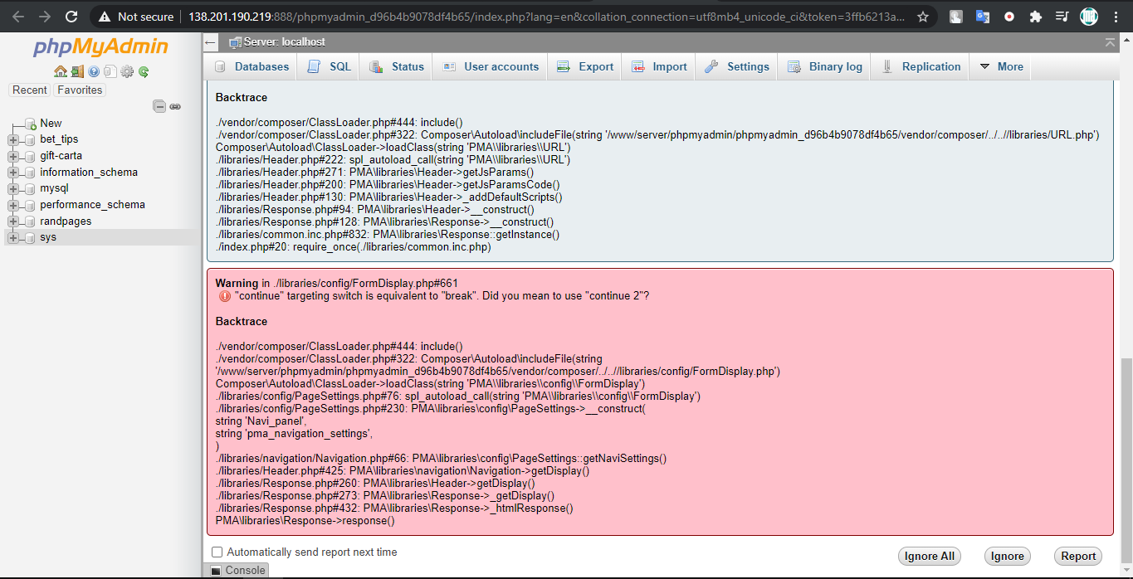Open the copy/documentation pages icon in sidebar
The width and height of the screenshot is (1133, 579).
(110, 71)
